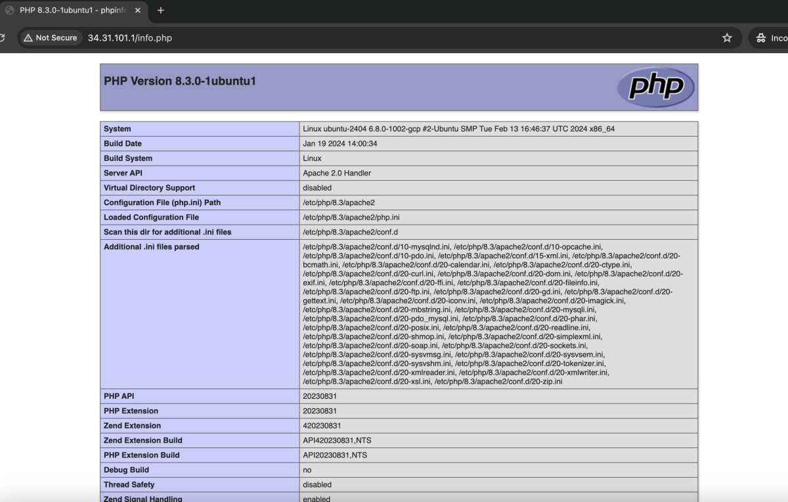The height and width of the screenshot is (502, 788).
Task: Click the System row label
Action: 118,129
